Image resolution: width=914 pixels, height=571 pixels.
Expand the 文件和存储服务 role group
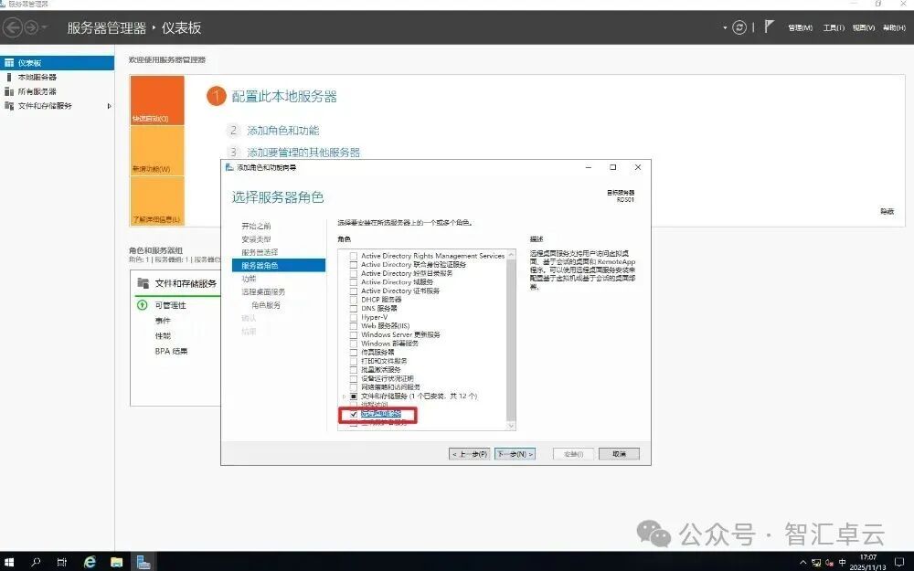[x=343, y=395]
